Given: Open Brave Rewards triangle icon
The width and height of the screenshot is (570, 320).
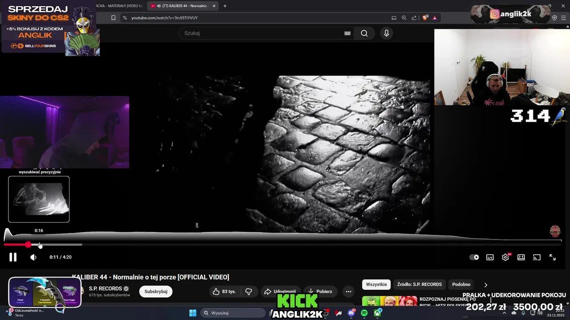Looking at the screenshot, I should 435,18.
